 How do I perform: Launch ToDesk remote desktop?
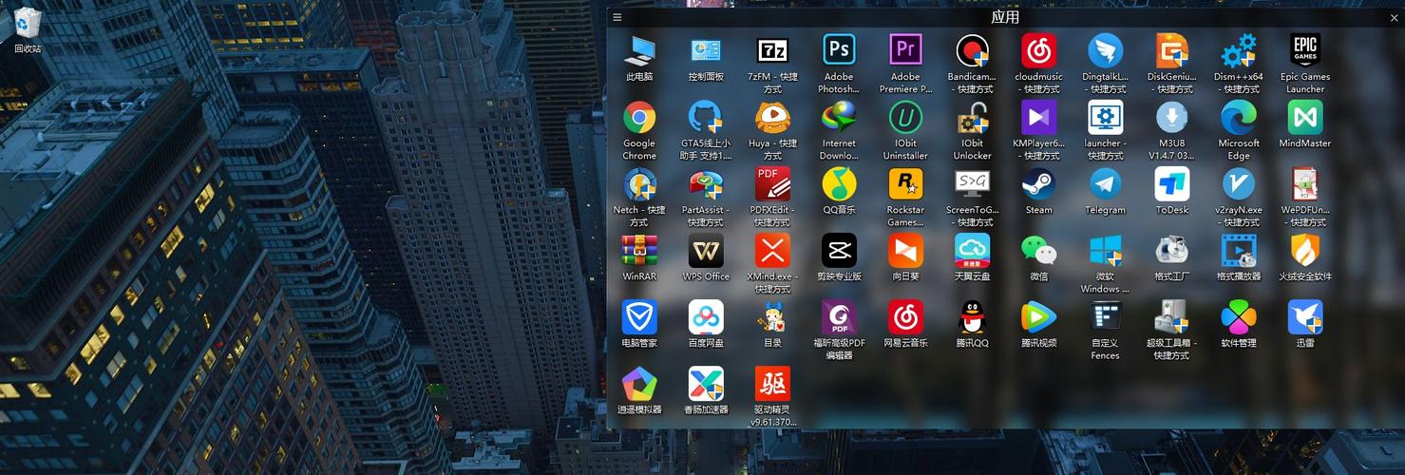(x=1171, y=184)
